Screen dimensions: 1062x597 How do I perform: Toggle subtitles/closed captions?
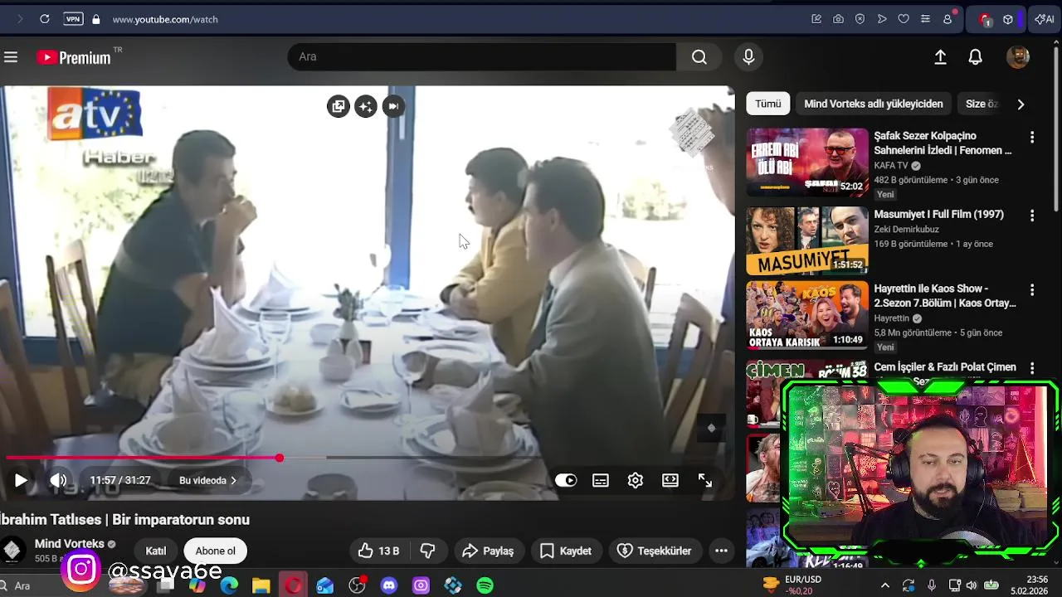(601, 480)
